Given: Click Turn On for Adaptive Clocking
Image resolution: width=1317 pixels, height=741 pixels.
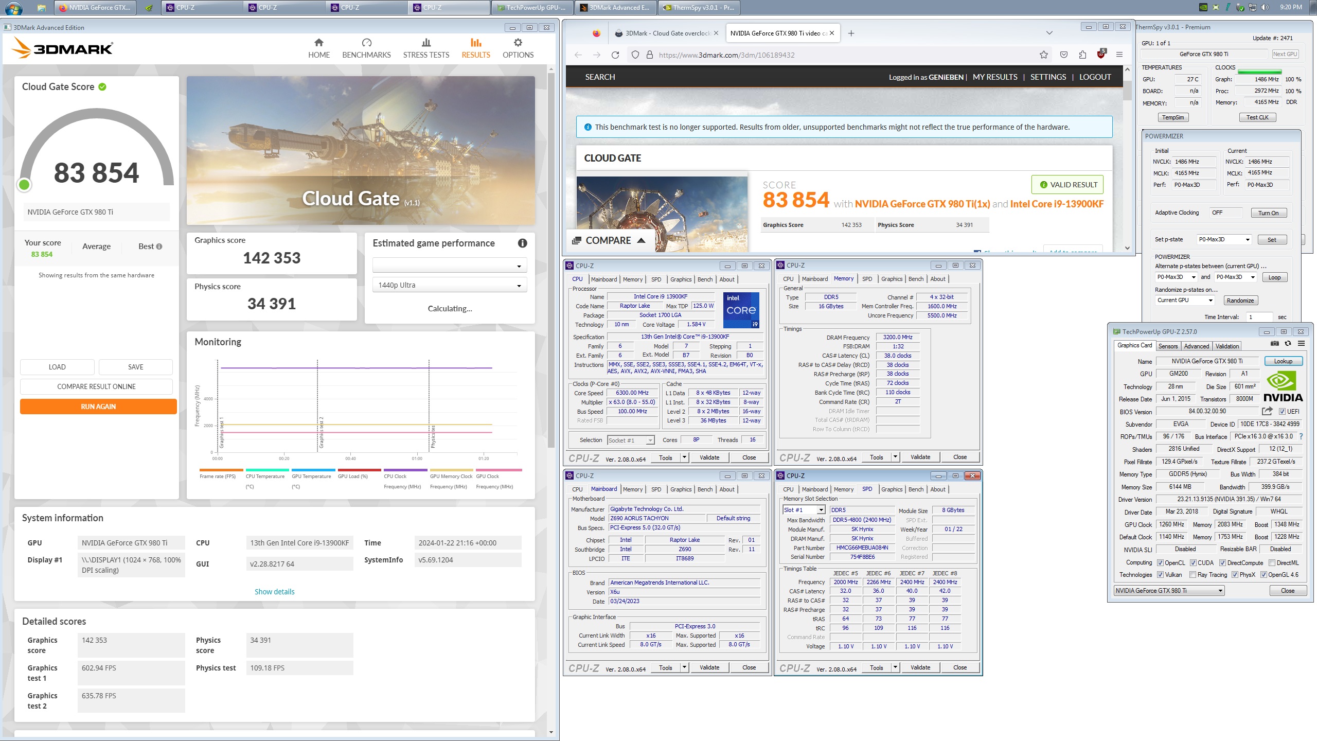Looking at the screenshot, I should [1268, 213].
